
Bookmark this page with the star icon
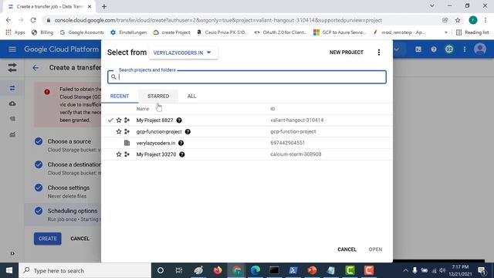458,20
